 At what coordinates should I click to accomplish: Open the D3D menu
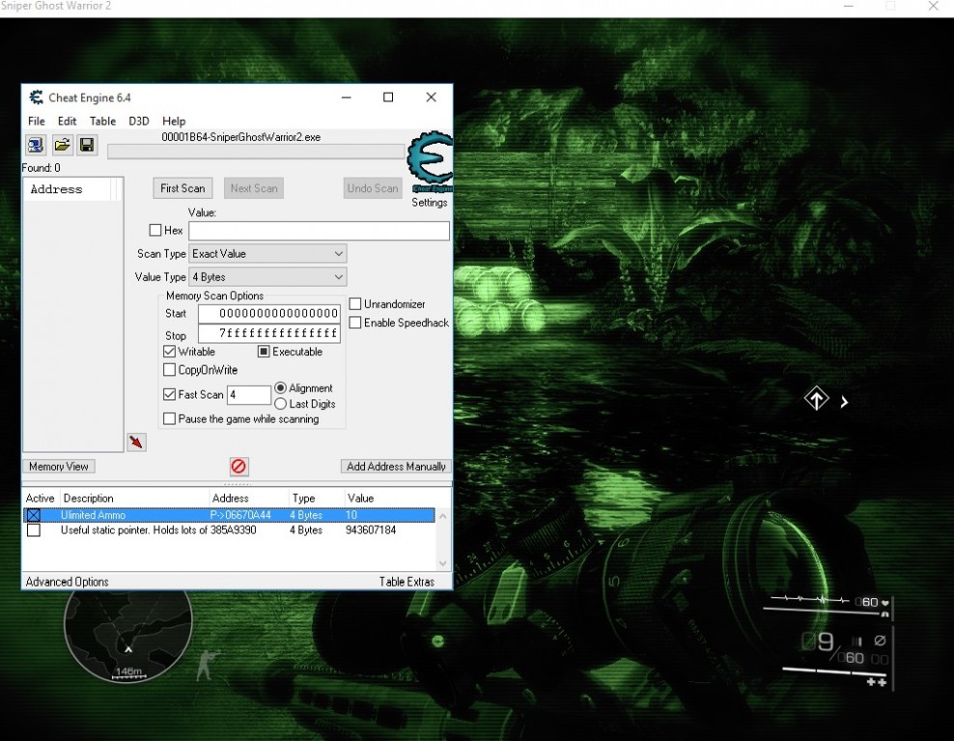[139, 121]
